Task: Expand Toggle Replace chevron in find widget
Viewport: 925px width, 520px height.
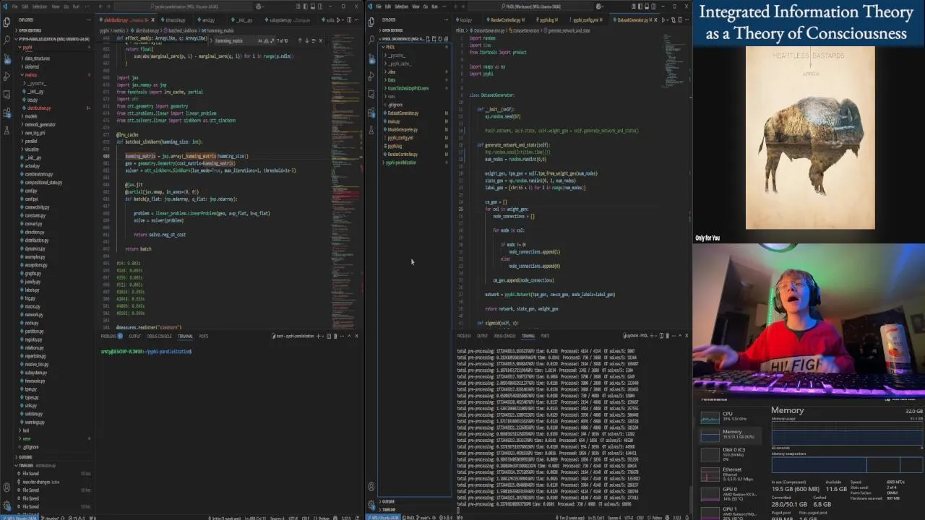Action: coord(211,40)
